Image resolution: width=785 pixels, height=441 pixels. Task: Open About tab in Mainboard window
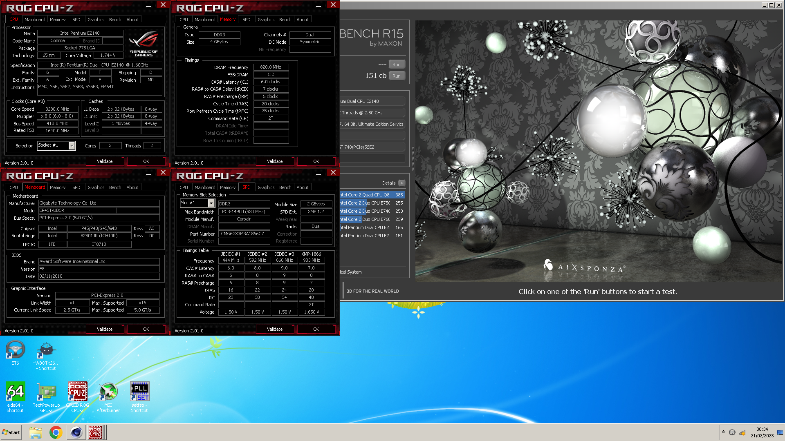(132, 187)
